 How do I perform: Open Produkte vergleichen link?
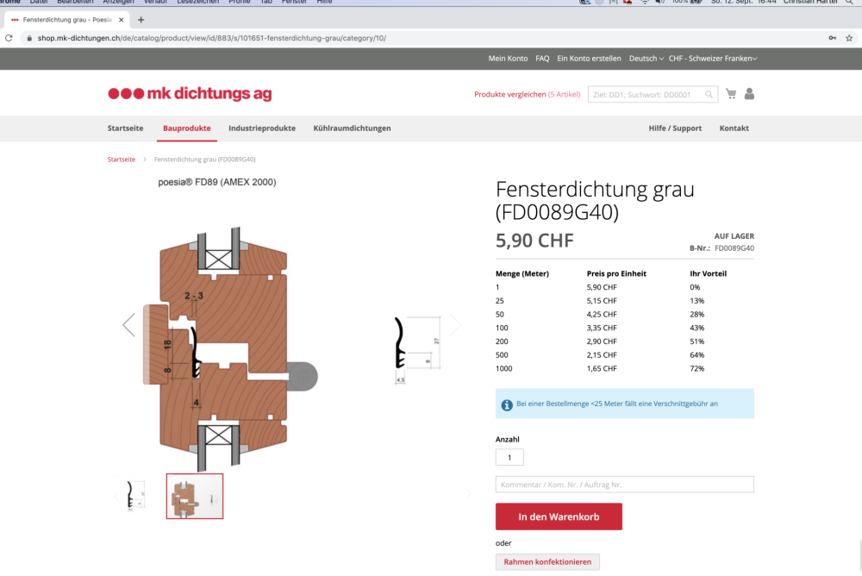[x=527, y=94]
